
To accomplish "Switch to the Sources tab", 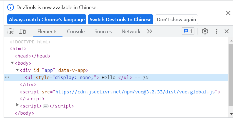I will [x=103, y=32].
